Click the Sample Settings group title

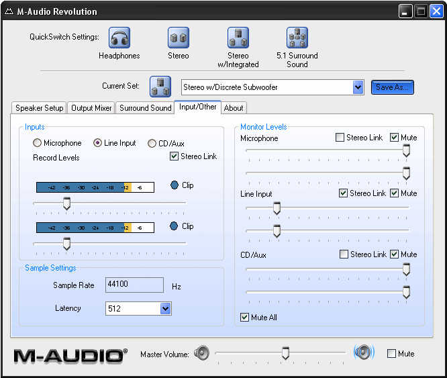point(50,268)
